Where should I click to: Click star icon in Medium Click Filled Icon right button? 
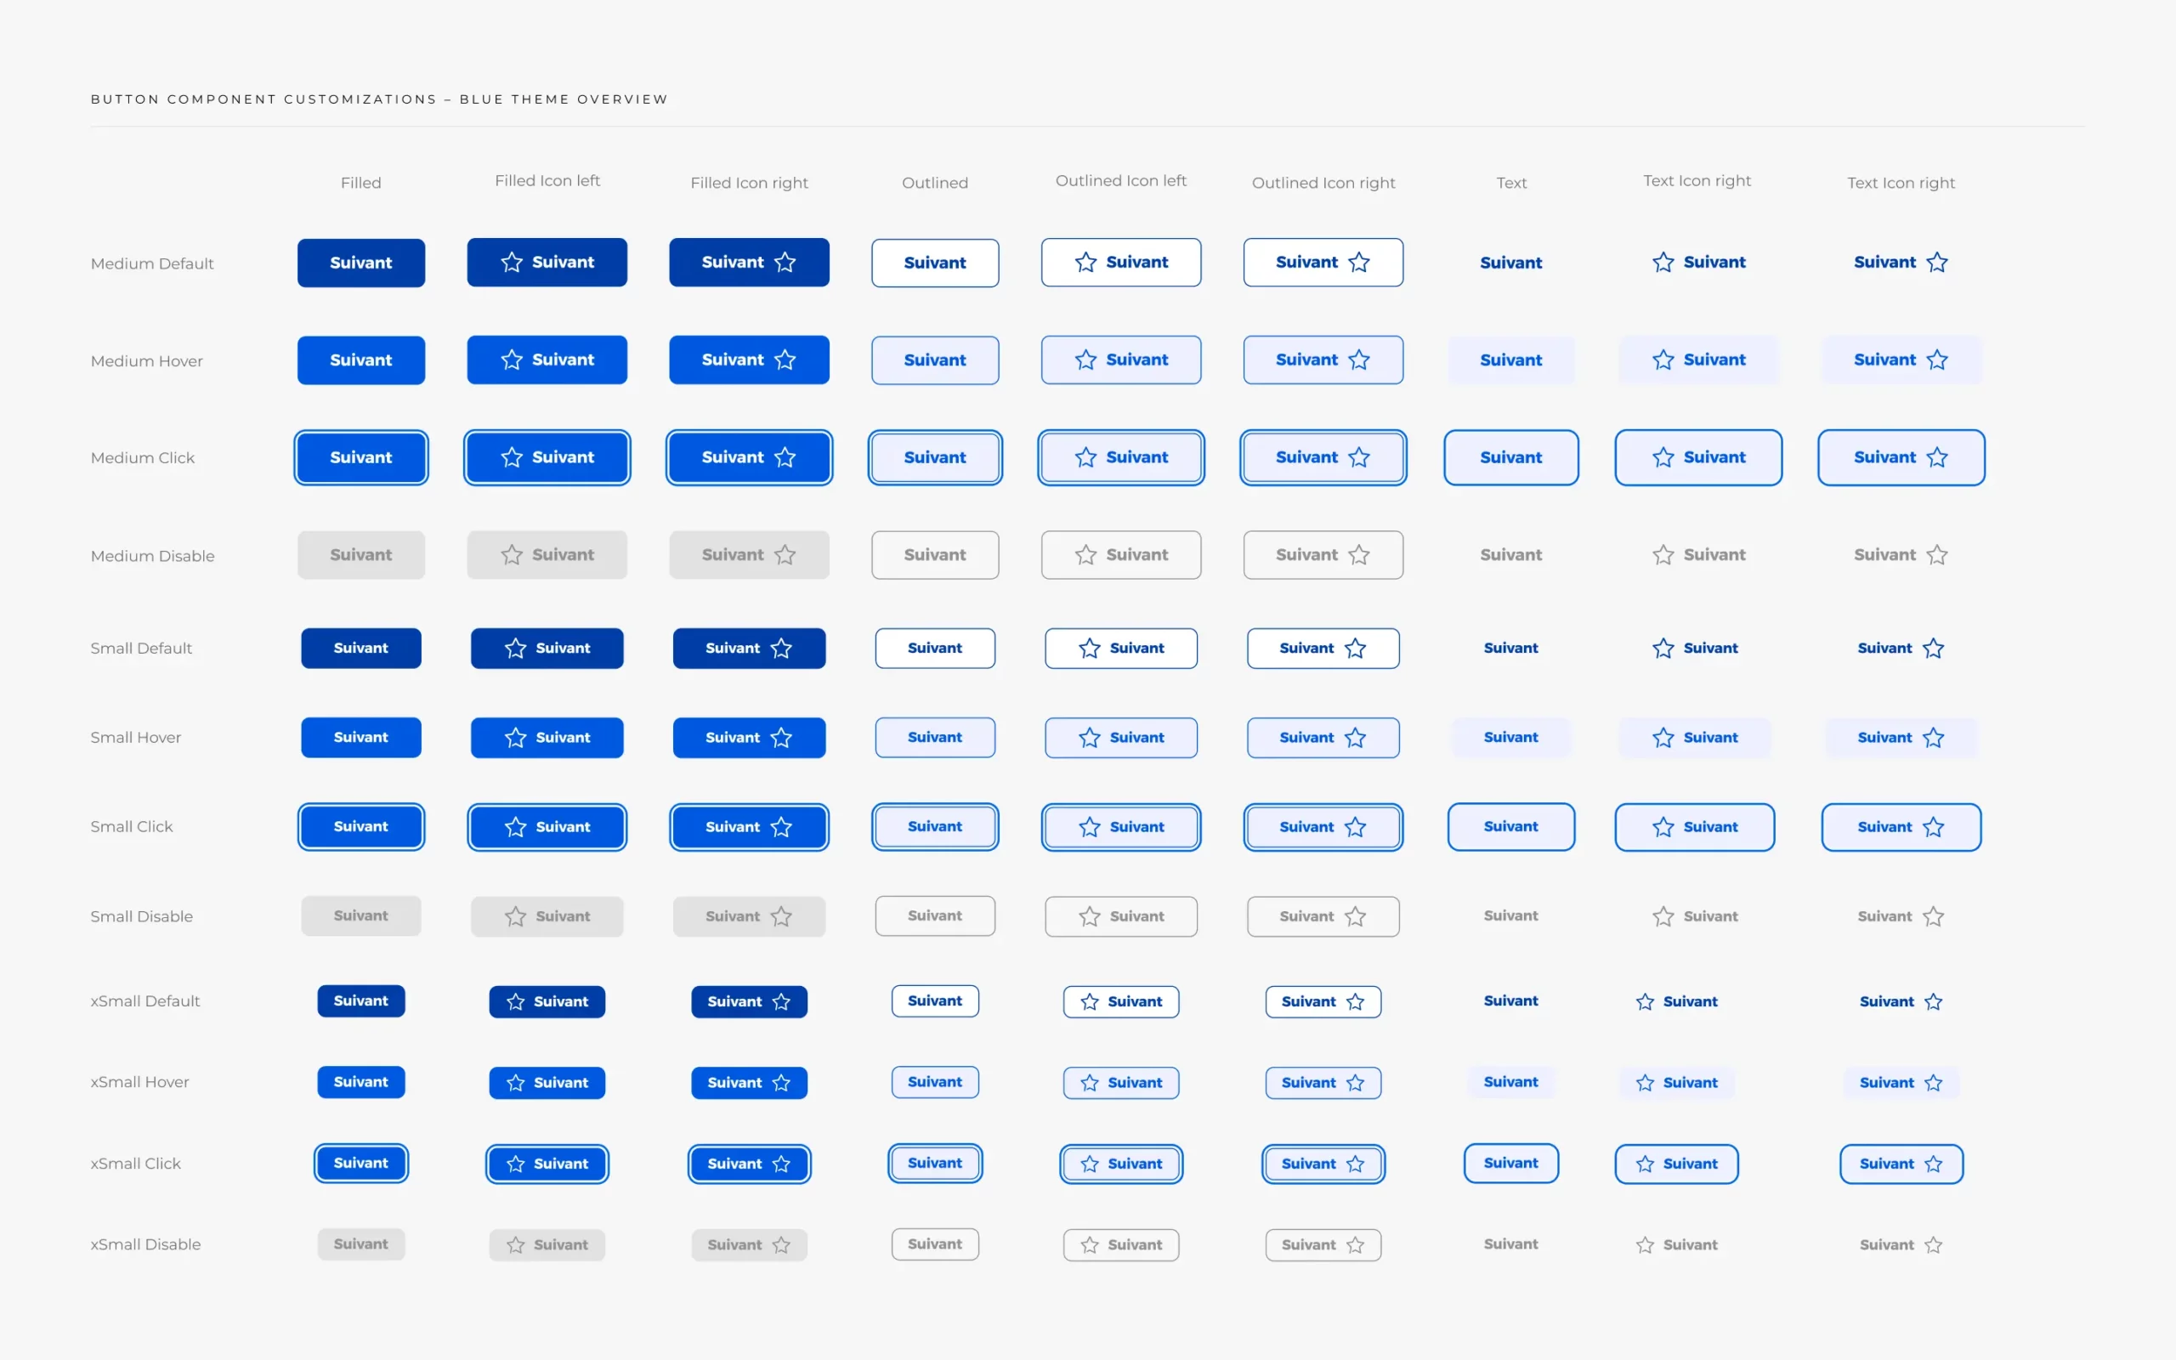tap(785, 457)
